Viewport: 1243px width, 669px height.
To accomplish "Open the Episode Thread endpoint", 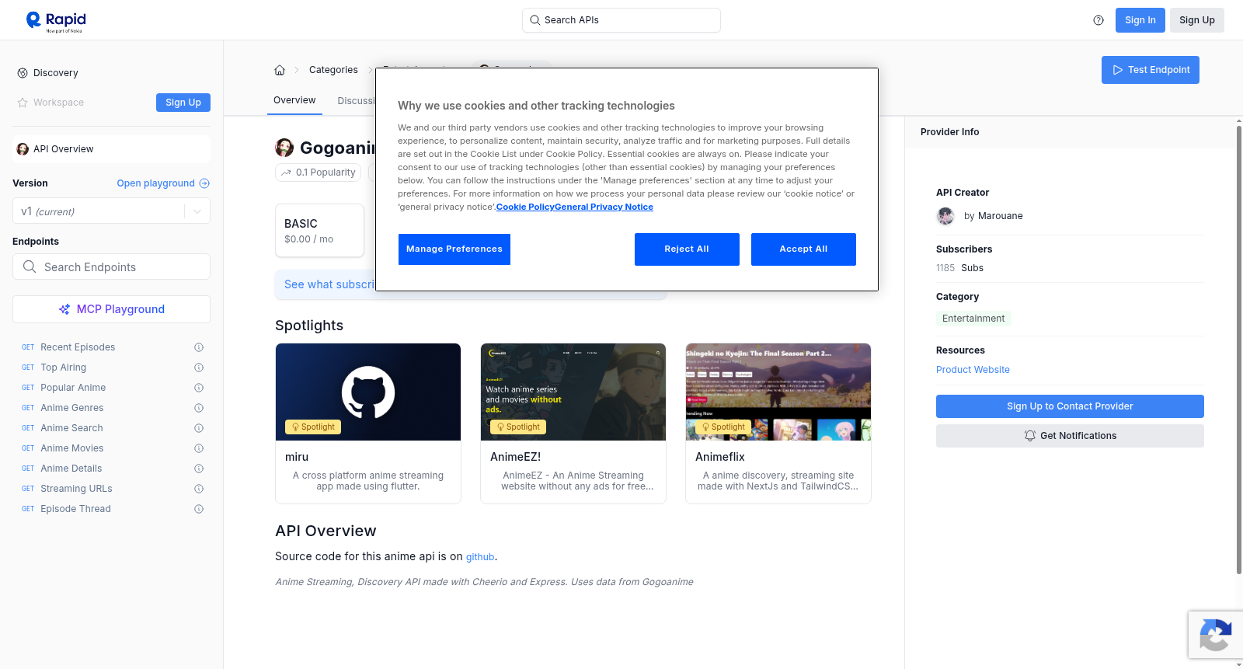I will coord(75,509).
